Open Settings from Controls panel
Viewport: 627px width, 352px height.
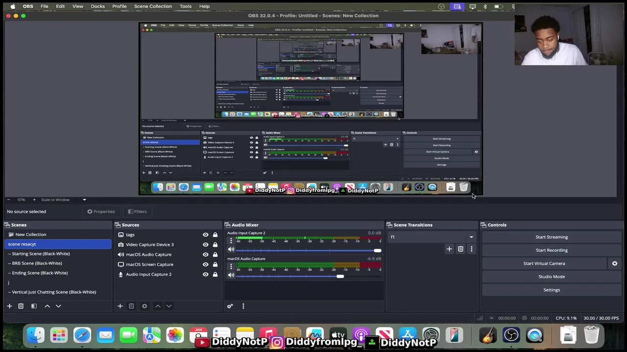coord(552,290)
